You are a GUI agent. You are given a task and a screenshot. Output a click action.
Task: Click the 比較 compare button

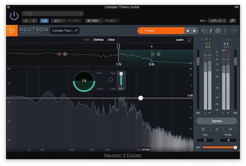[44, 21]
